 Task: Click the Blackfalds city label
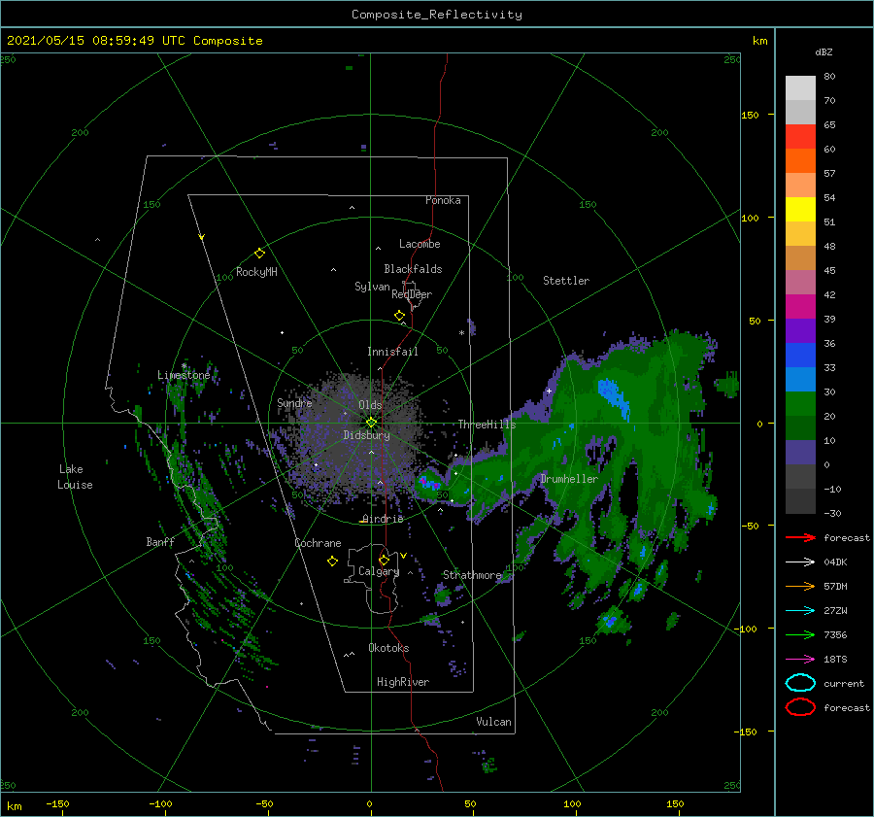(x=413, y=269)
